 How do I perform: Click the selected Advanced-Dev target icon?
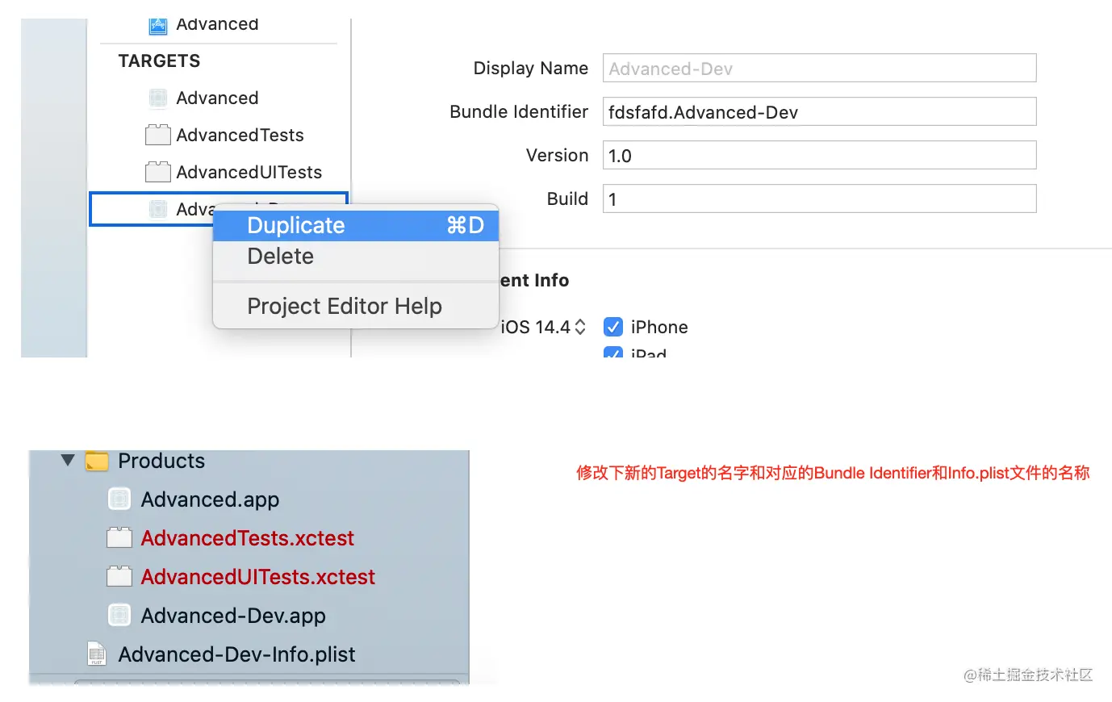(x=158, y=209)
